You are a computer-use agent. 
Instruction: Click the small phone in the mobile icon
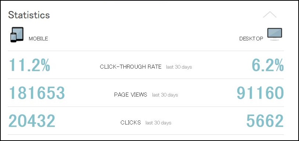(x=13, y=37)
